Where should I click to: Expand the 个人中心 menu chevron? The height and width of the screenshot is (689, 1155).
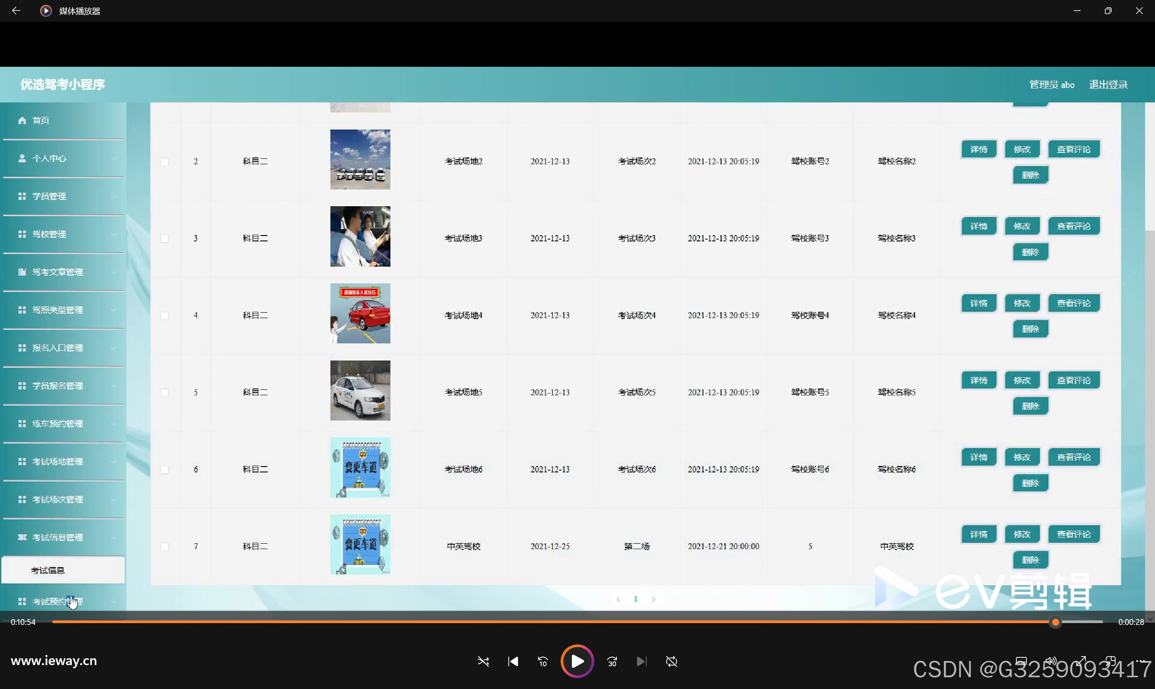(x=113, y=158)
